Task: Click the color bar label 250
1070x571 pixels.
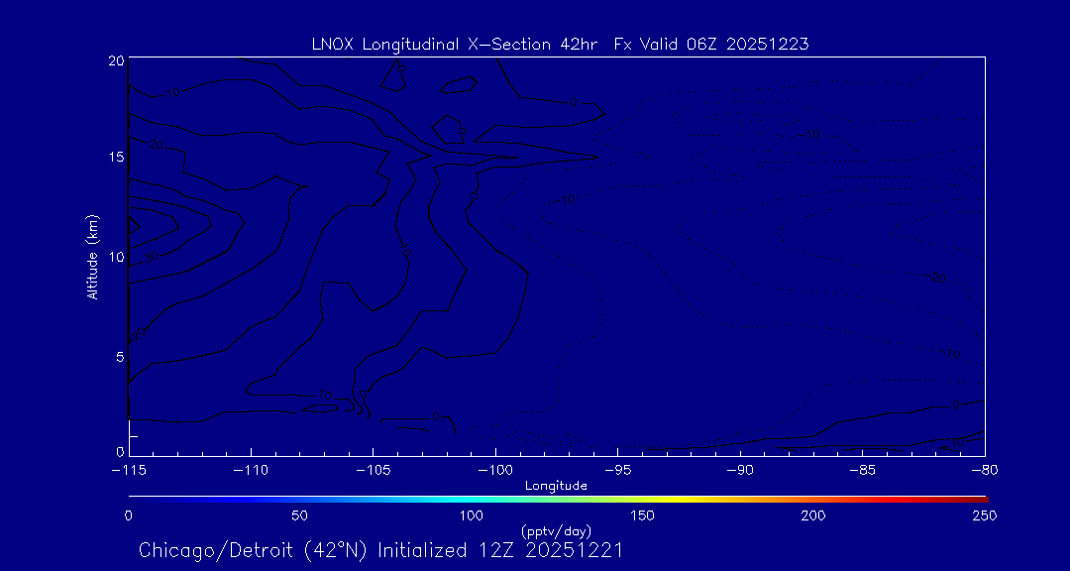Action: [x=984, y=515]
